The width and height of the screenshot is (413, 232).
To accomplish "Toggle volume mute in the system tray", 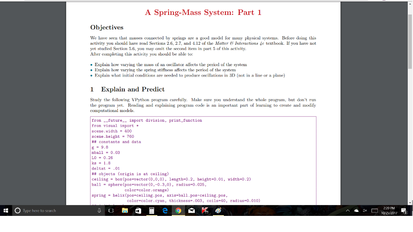I will tap(365, 210).
